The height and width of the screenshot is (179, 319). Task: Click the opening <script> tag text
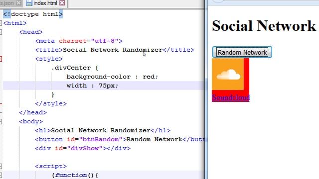click(x=51, y=166)
